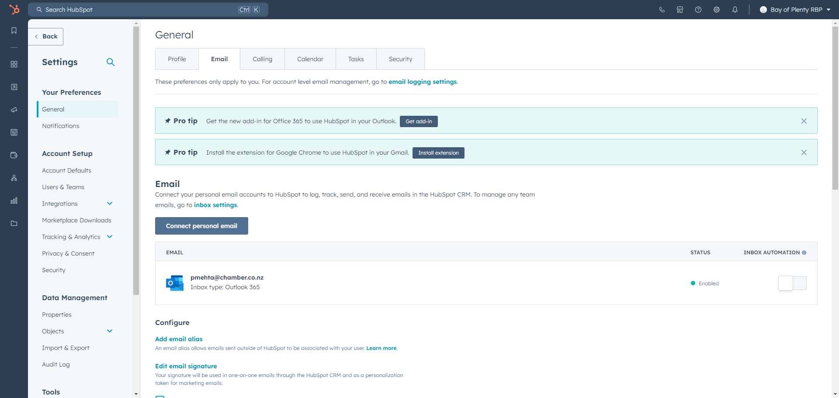Open the Marketplace icon in the top bar

[x=680, y=9]
